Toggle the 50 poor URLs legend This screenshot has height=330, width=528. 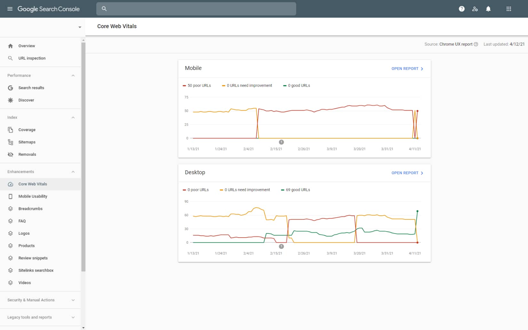tap(196, 85)
